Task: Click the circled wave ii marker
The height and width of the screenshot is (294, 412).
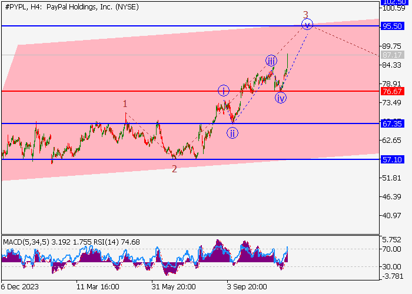Action: 232,133
